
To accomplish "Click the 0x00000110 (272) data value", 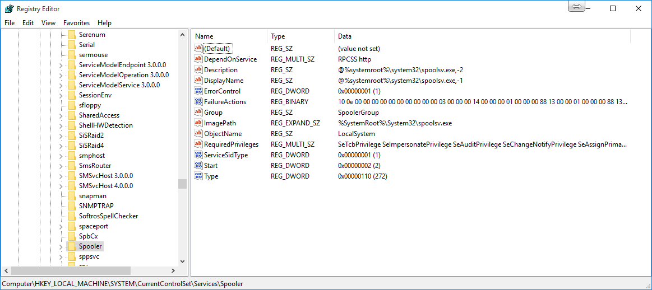I will point(363,176).
